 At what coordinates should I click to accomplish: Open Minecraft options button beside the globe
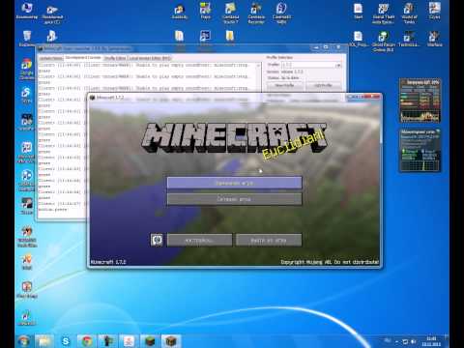(199, 241)
